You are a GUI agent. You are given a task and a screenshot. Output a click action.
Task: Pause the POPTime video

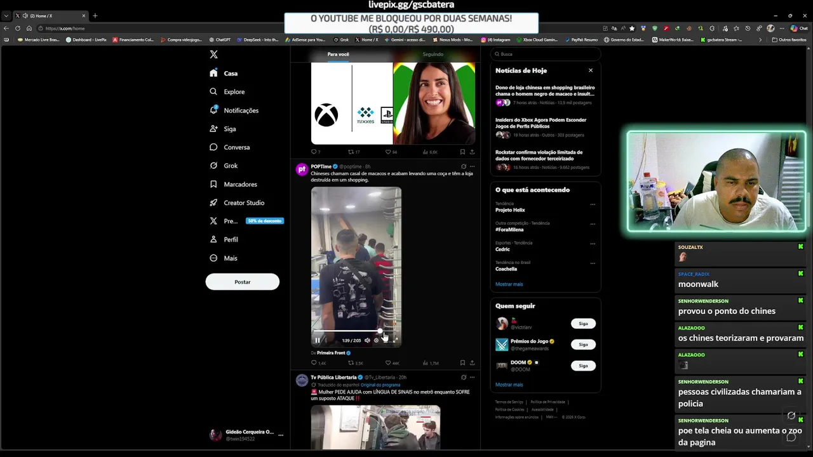pyautogui.click(x=318, y=340)
